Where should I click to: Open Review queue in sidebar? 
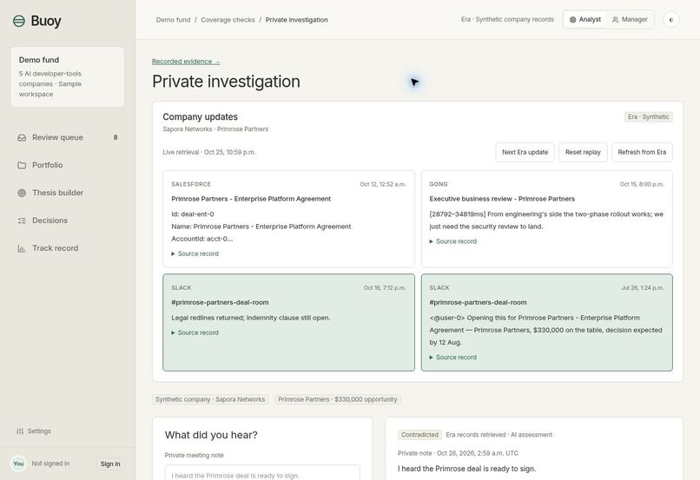(x=68, y=137)
